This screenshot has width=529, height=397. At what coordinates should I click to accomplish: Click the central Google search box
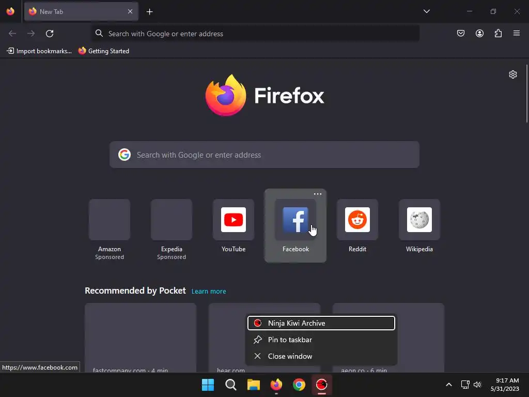tap(264, 155)
